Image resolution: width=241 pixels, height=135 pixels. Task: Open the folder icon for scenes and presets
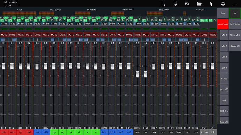pos(199,4)
